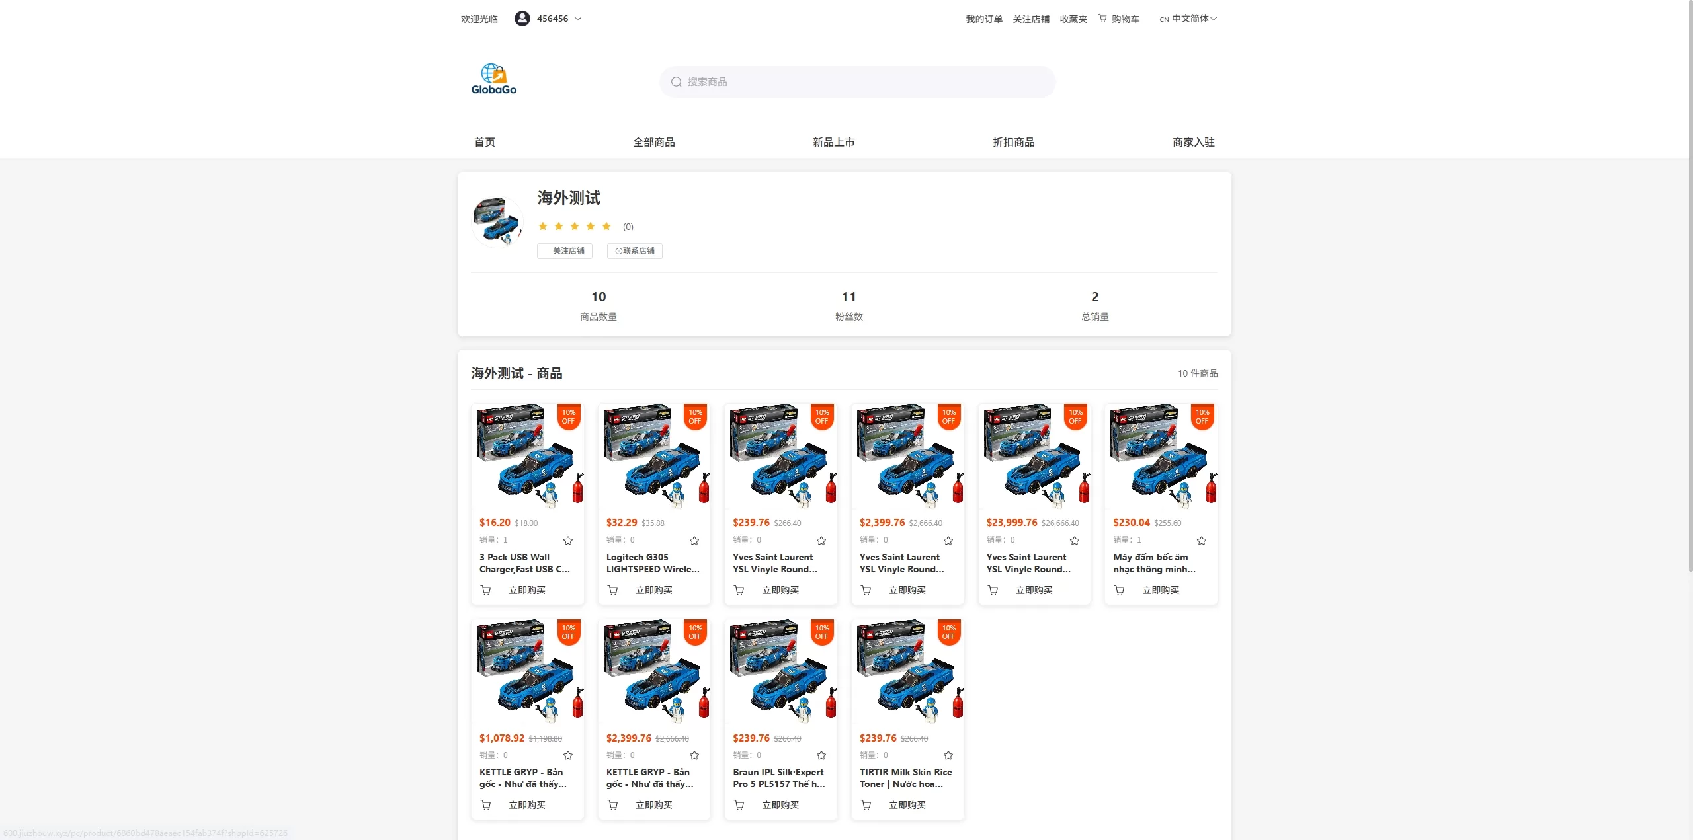Go to the 新品上市 section
Image resolution: width=1693 pixels, height=840 pixels.
coord(834,141)
